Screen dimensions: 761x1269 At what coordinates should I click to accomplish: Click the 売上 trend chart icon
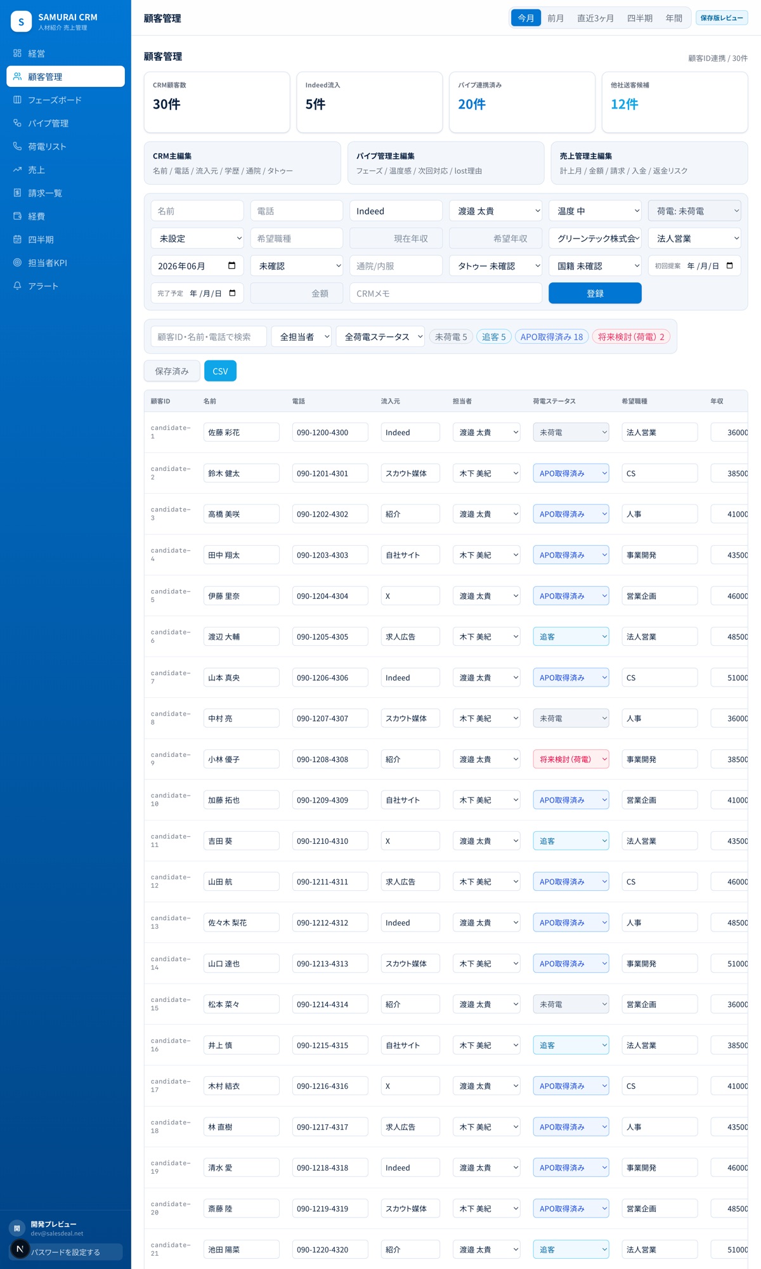17,169
